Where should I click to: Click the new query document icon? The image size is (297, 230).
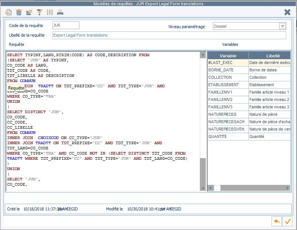point(8,12)
